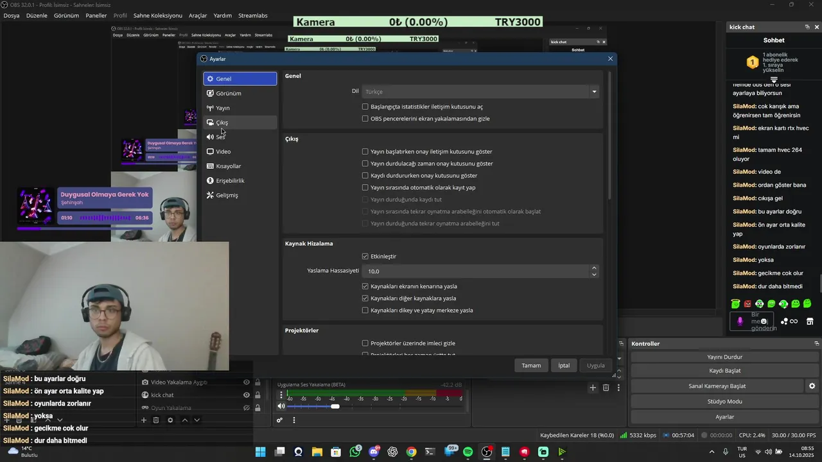Click Sanal Kamerayı Başlat button
Screen dimensions: 822x462
(x=717, y=386)
